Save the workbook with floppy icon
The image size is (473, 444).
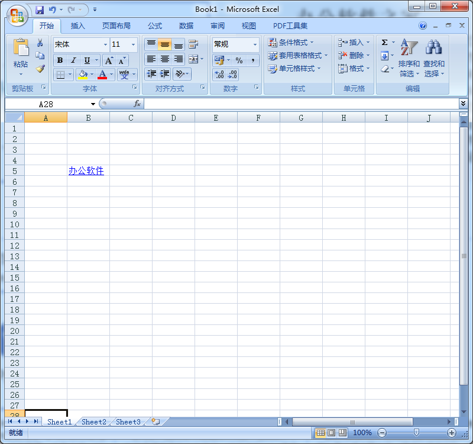[40, 10]
